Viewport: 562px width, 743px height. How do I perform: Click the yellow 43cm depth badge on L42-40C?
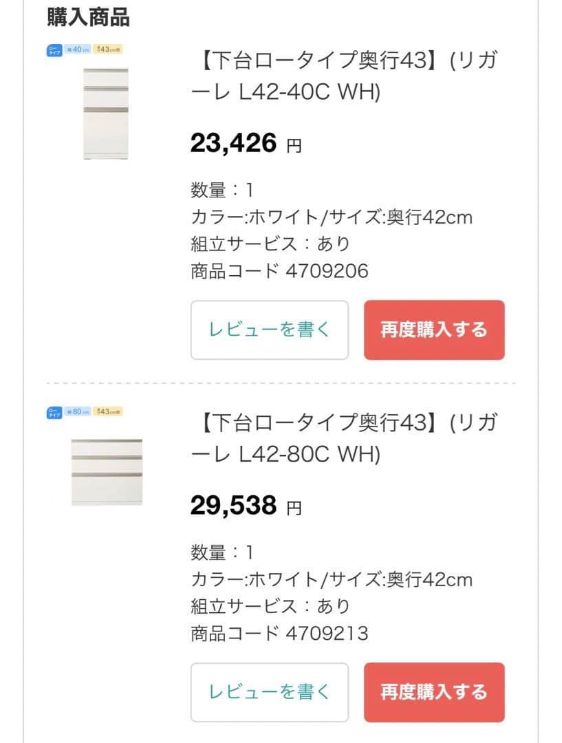click(x=107, y=50)
